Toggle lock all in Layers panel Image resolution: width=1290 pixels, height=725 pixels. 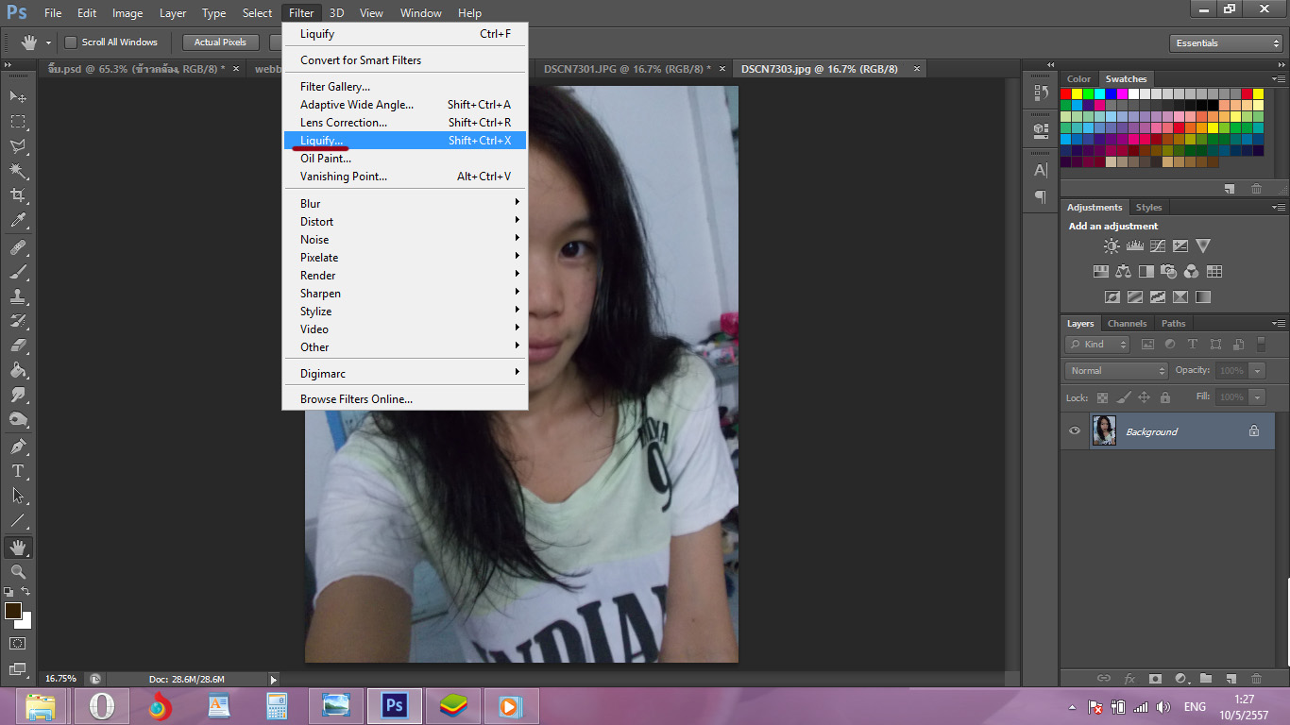point(1164,397)
